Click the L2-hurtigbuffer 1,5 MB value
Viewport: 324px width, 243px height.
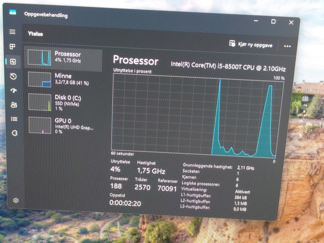pyautogui.click(x=241, y=203)
